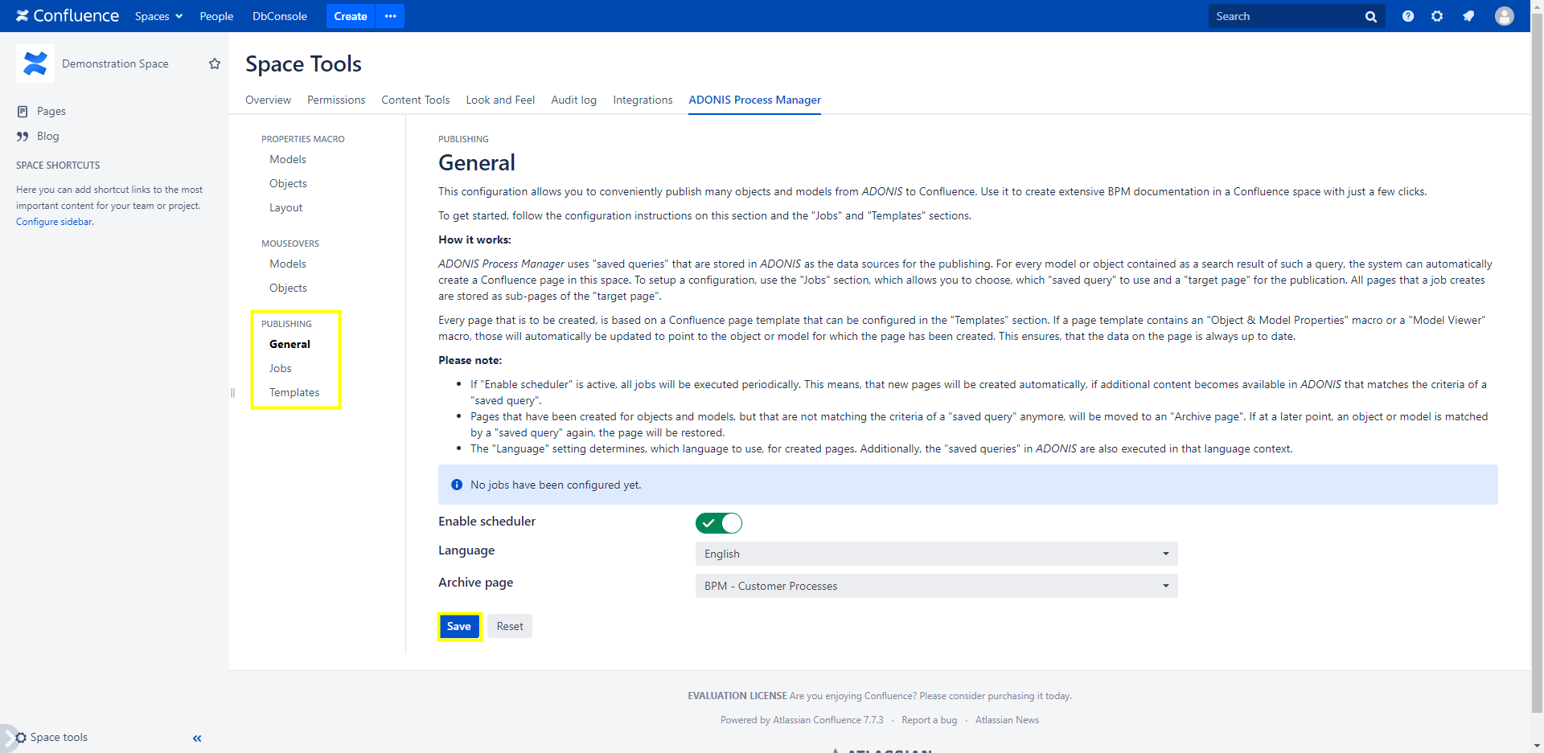Click the sidebar resize handle
The height and width of the screenshot is (753, 1544).
[232, 393]
